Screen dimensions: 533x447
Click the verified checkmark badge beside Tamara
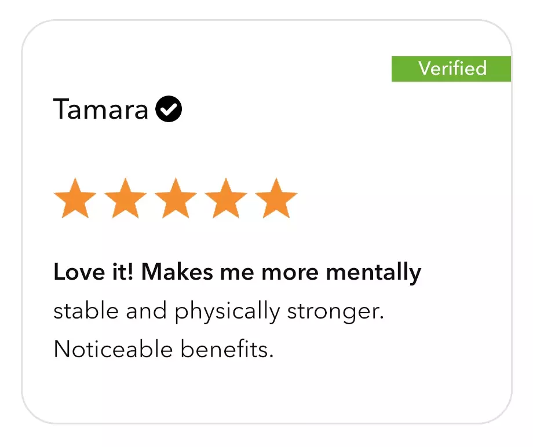[169, 109]
